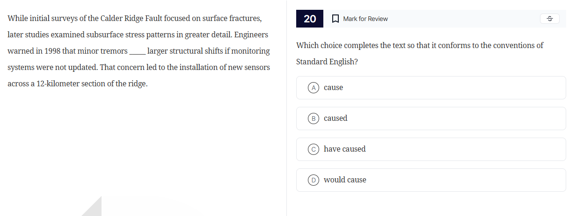The width and height of the screenshot is (569, 216).
Task: Click the circled letter B icon
Action: 314,118
